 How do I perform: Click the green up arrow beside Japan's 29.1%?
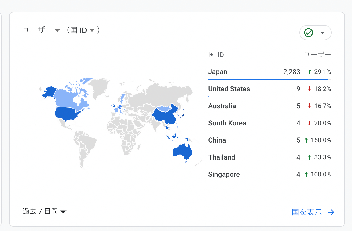click(310, 72)
